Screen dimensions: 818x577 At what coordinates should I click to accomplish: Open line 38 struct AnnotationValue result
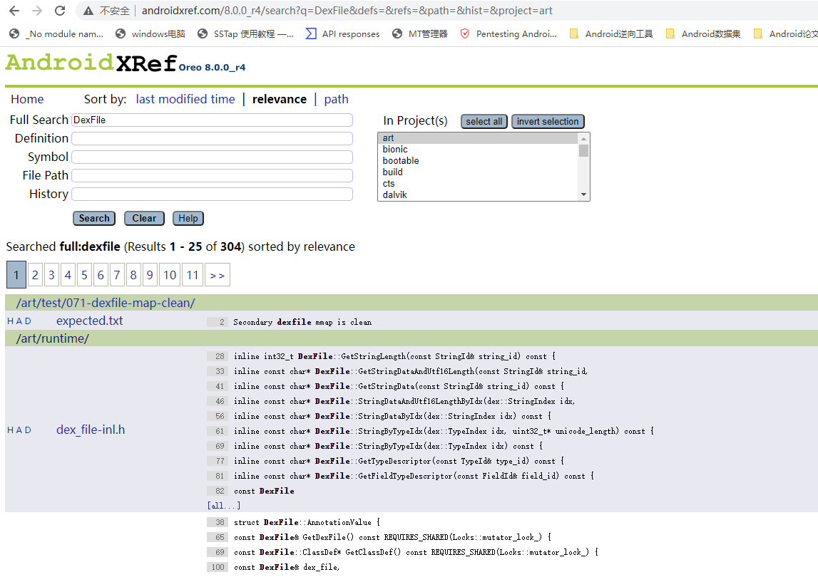pos(307,522)
